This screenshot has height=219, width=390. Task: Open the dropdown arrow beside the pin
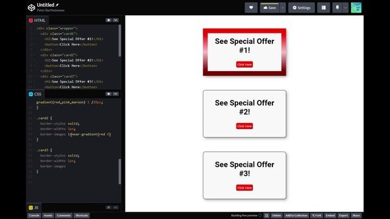click(346, 8)
